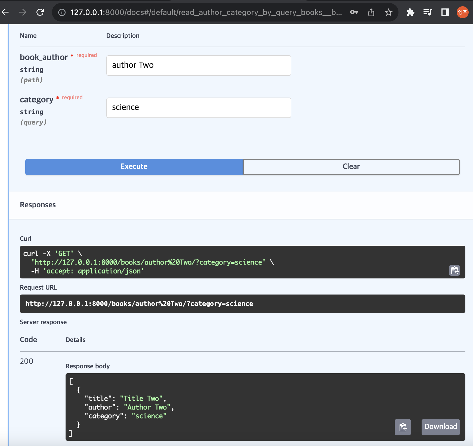The width and height of the screenshot is (473, 446).
Task: Select the browser address bar URL
Action: pyautogui.click(x=206, y=13)
